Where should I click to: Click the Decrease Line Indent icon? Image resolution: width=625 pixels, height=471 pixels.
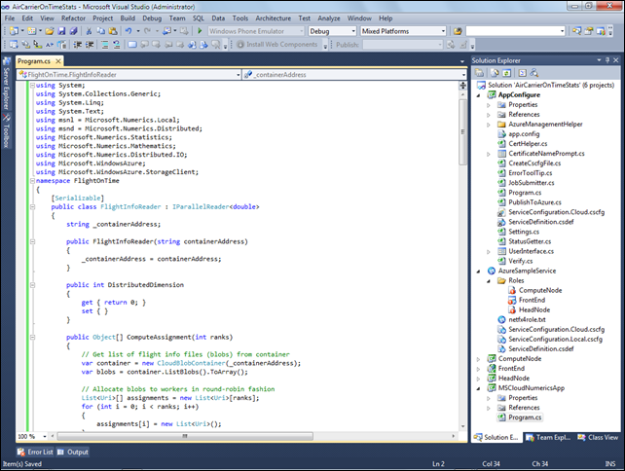click(x=77, y=45)
